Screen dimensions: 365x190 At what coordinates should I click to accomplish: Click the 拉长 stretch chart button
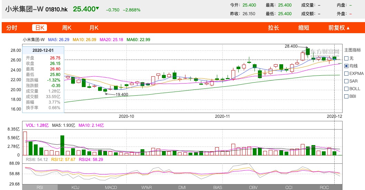pos(274,28)
